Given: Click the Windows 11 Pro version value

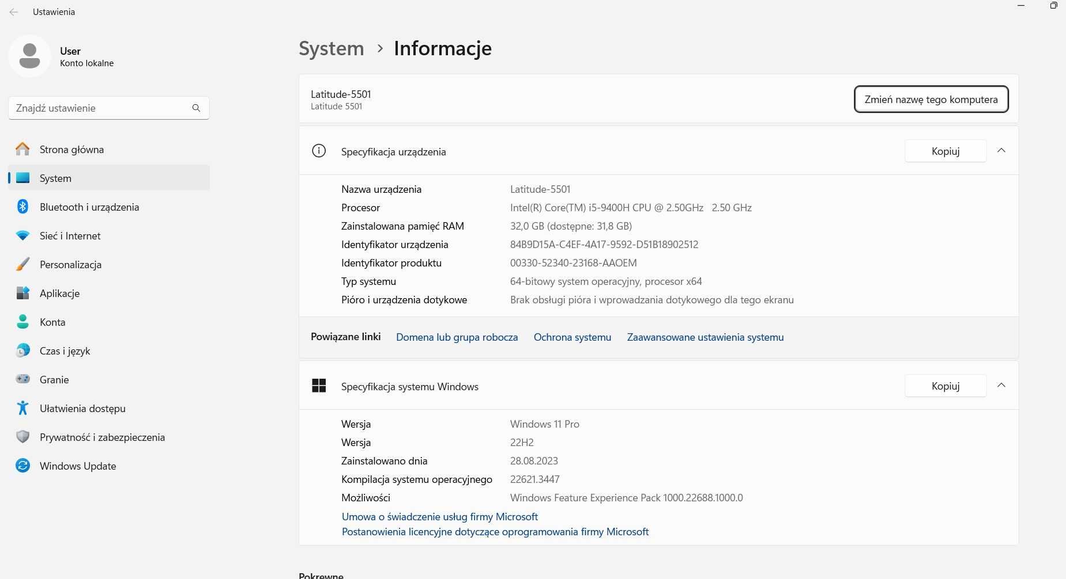Looking at the screenshot, I should pyautogui.click(x=545, y=424).
